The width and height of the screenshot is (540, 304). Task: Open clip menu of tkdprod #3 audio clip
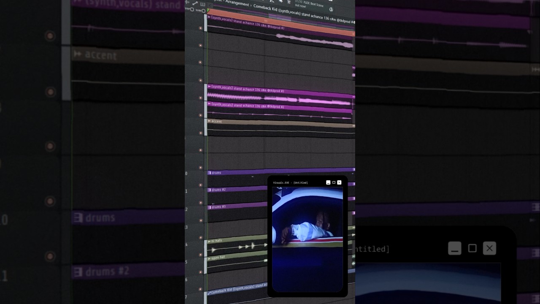(x=209, y=87)
